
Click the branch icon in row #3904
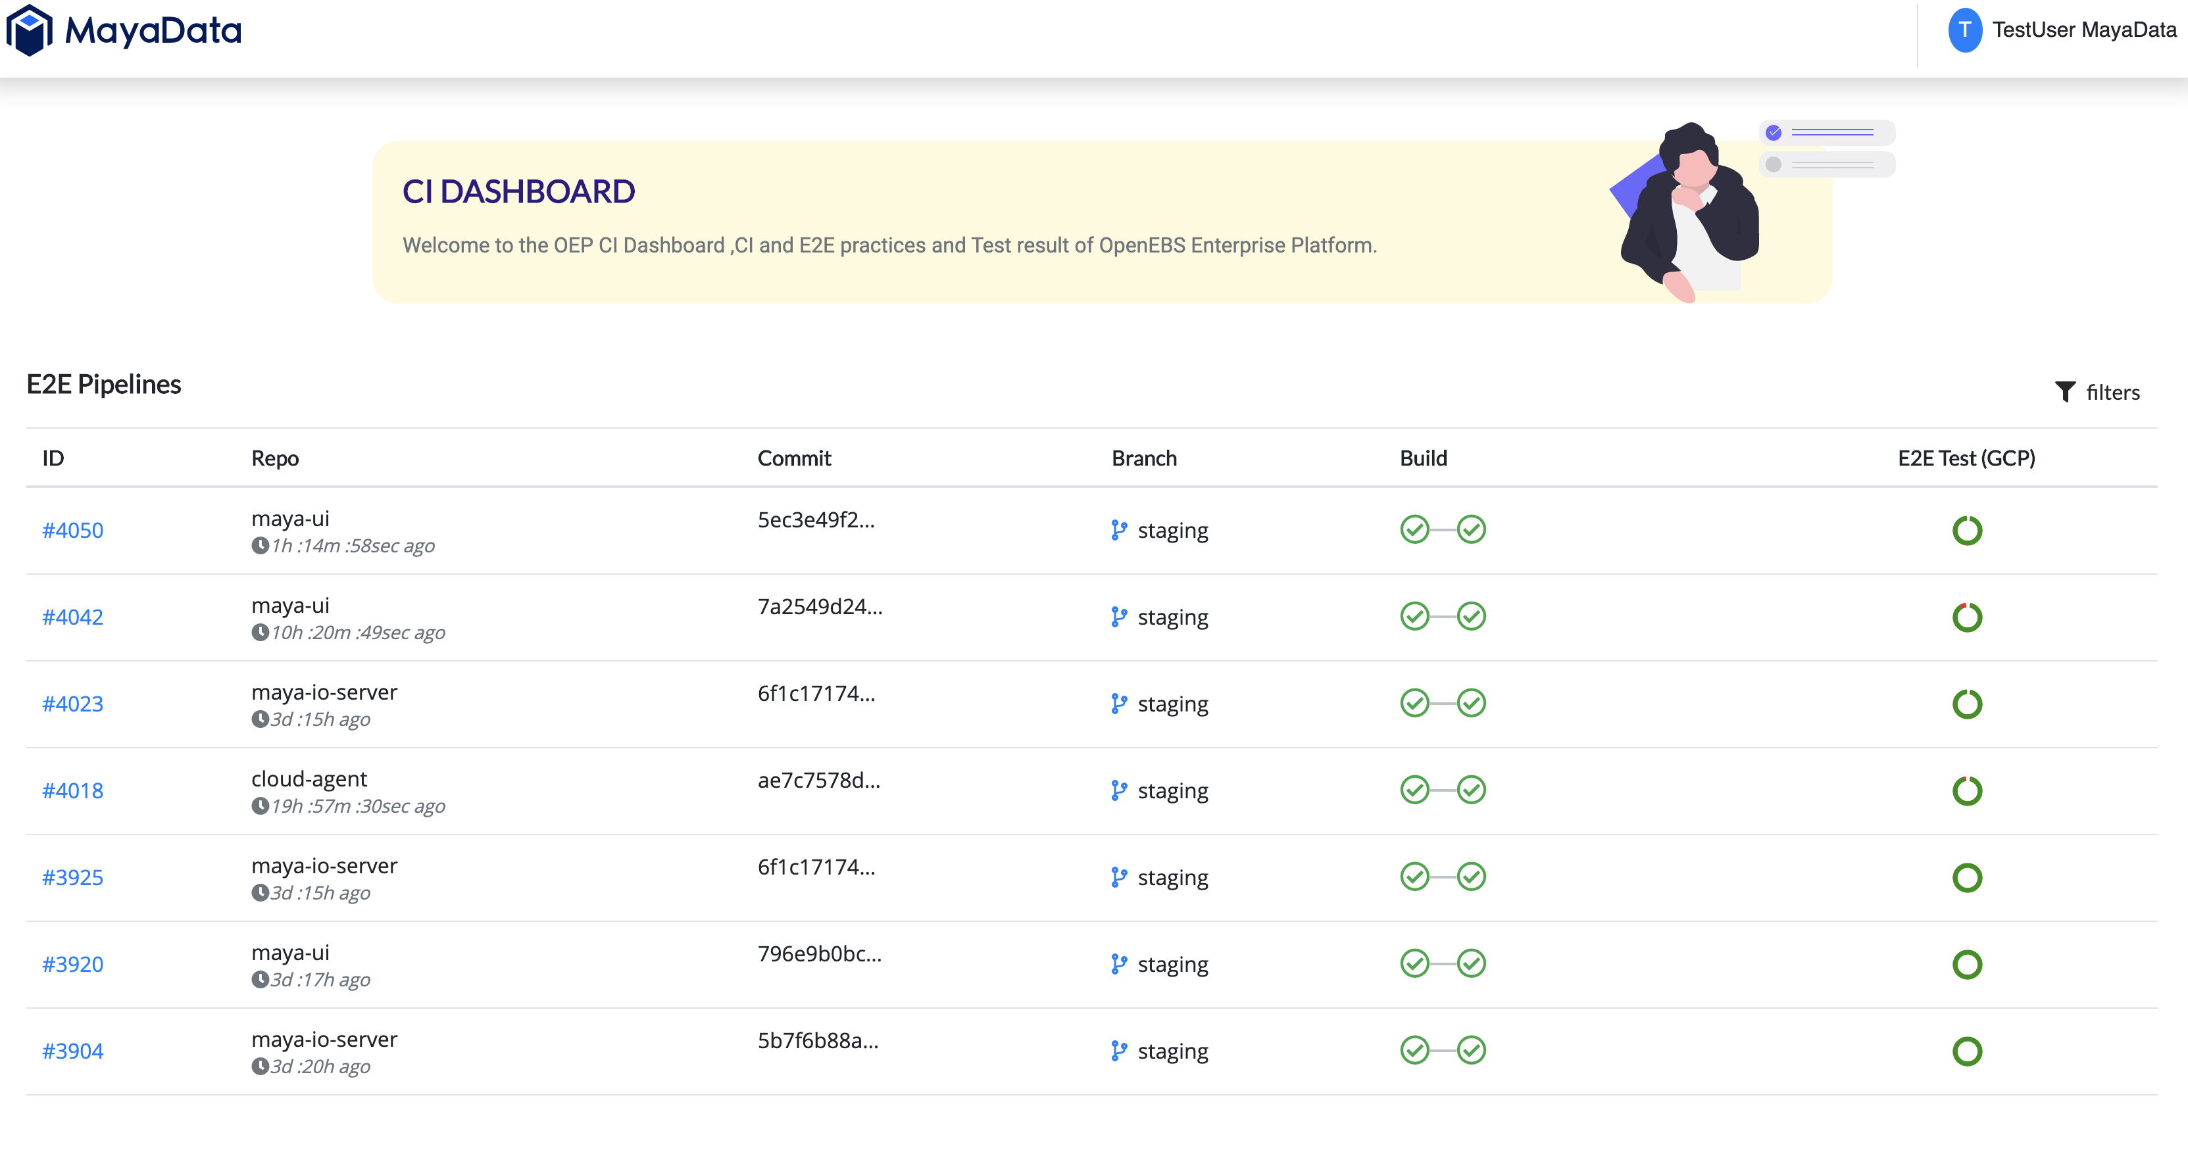click(1118, 1051)
